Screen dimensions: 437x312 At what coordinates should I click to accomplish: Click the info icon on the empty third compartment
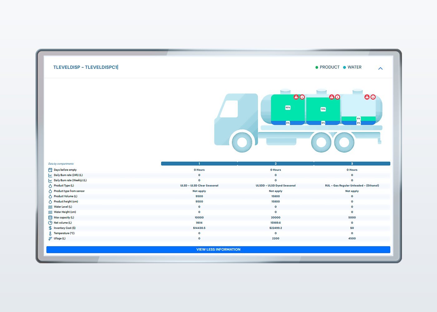pos(373,97)
